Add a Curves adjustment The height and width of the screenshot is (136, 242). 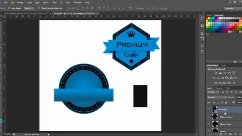(225, 73)
